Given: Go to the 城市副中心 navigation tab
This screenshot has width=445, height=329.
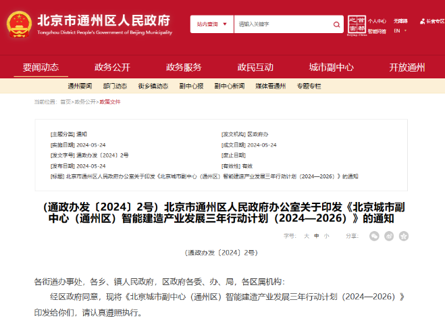Looking at the screenshot, I should (331, 67).
